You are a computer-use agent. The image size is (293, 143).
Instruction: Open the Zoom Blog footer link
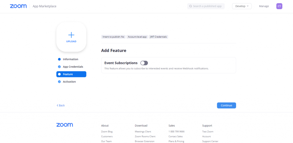click(107, 132)
